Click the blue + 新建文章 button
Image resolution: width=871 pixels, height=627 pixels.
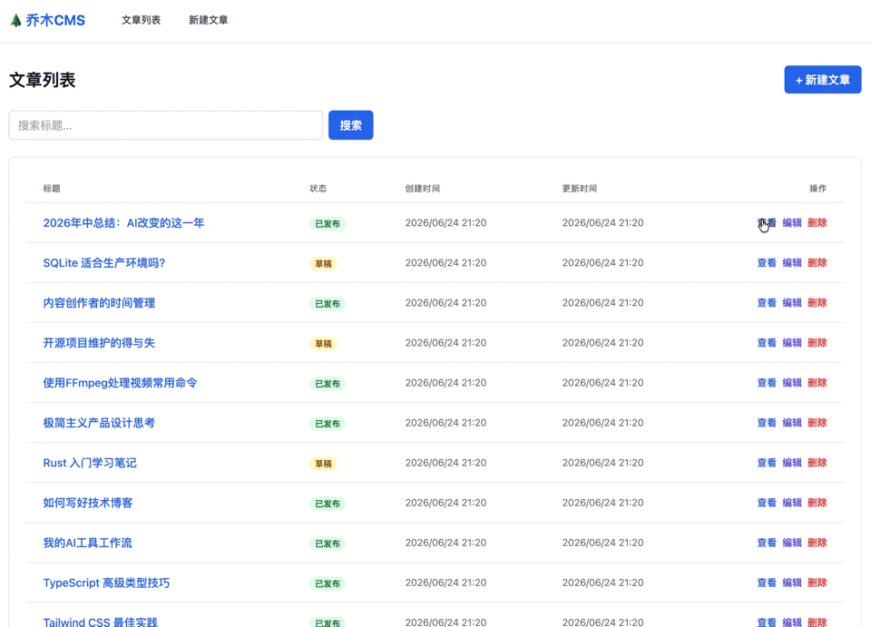tap(823, 80)
